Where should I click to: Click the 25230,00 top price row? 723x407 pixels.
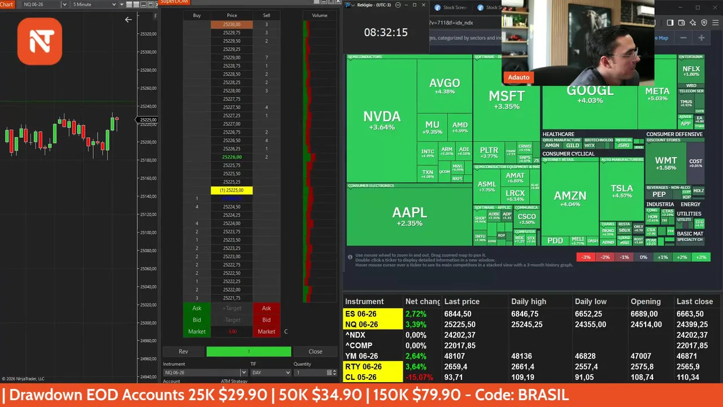[x=232, y=24]
